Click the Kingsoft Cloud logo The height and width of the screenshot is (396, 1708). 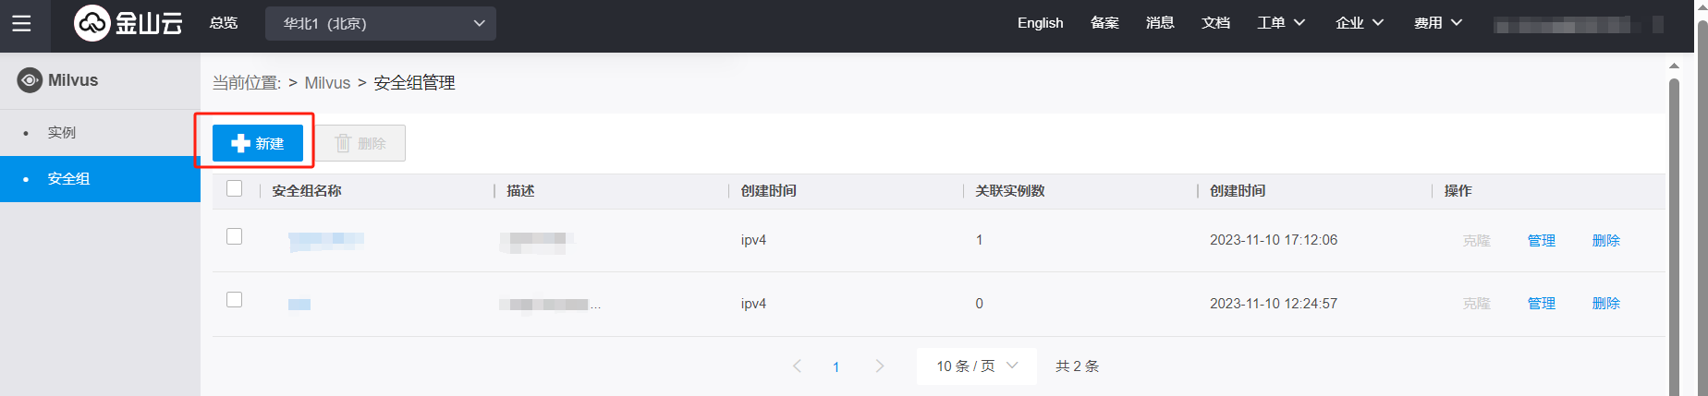128,23
